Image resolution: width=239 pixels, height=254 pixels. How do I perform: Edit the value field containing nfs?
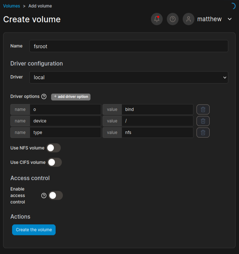tap(157, 132)
